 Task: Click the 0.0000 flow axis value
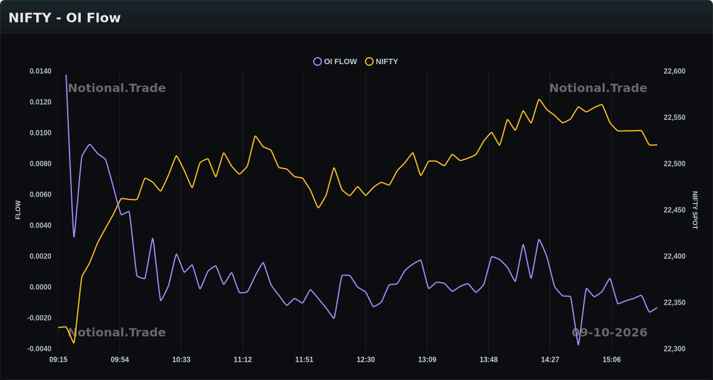click(40, 287)
